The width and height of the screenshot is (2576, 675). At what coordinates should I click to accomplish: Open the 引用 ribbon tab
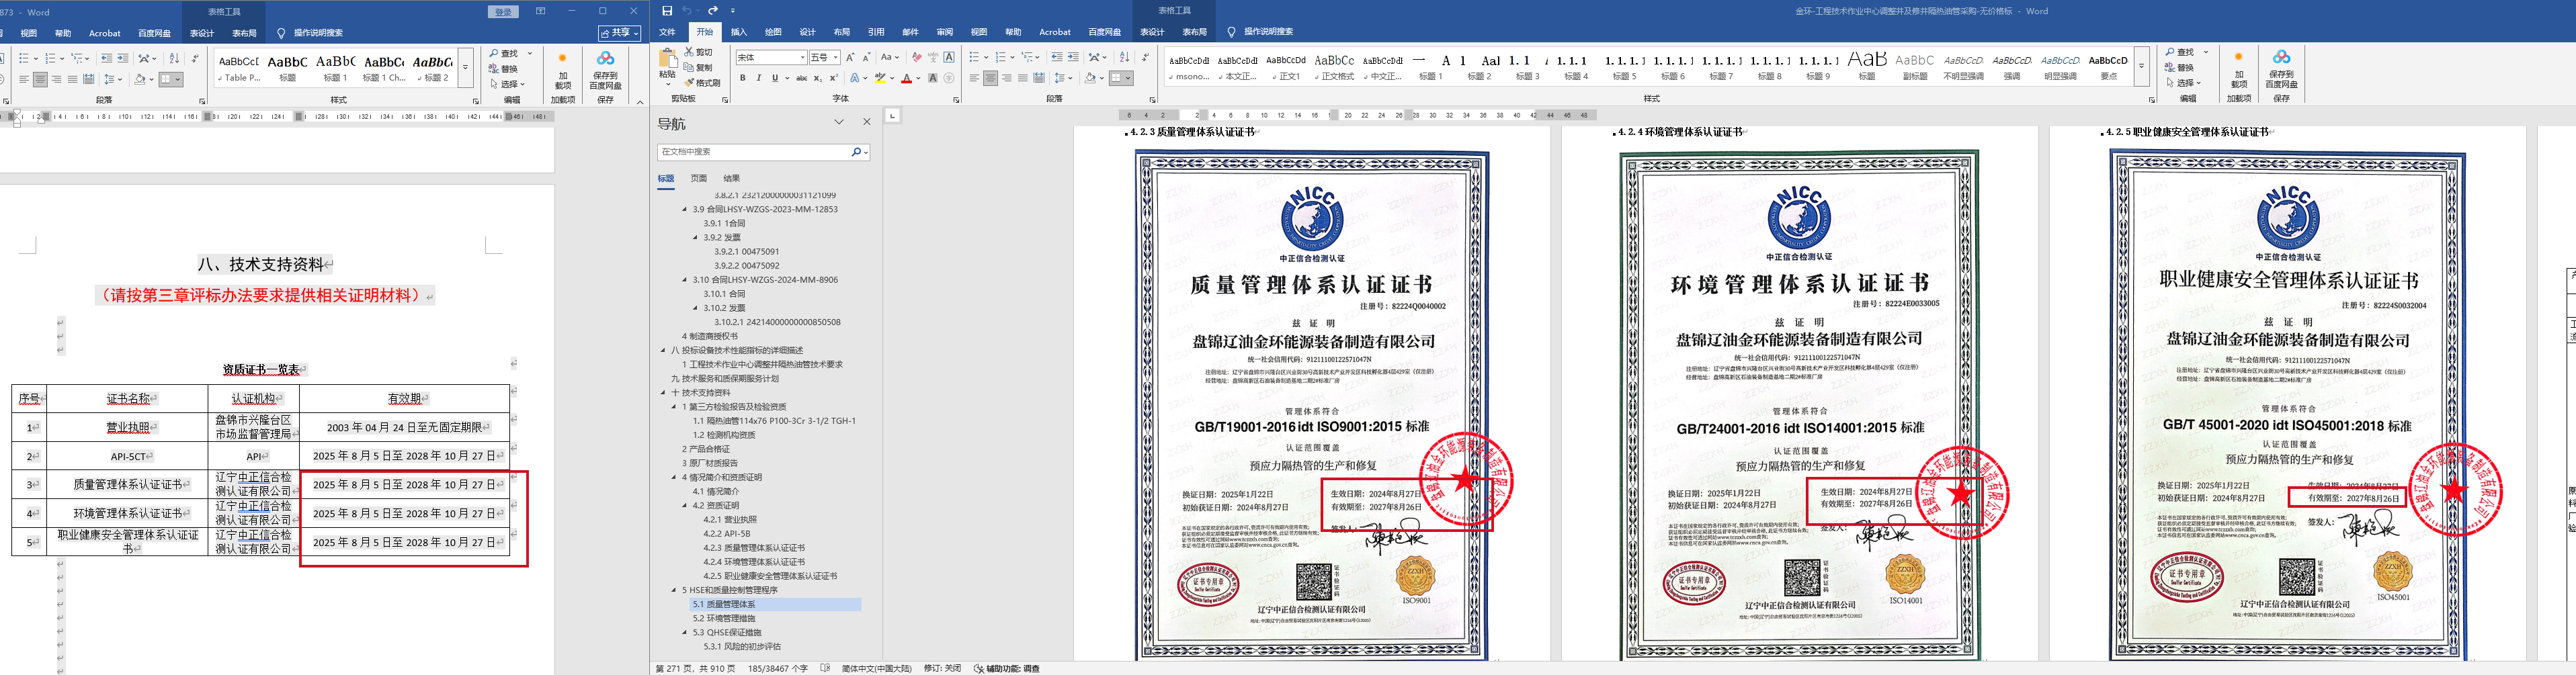pyautogui.click(x=876, y=32)
